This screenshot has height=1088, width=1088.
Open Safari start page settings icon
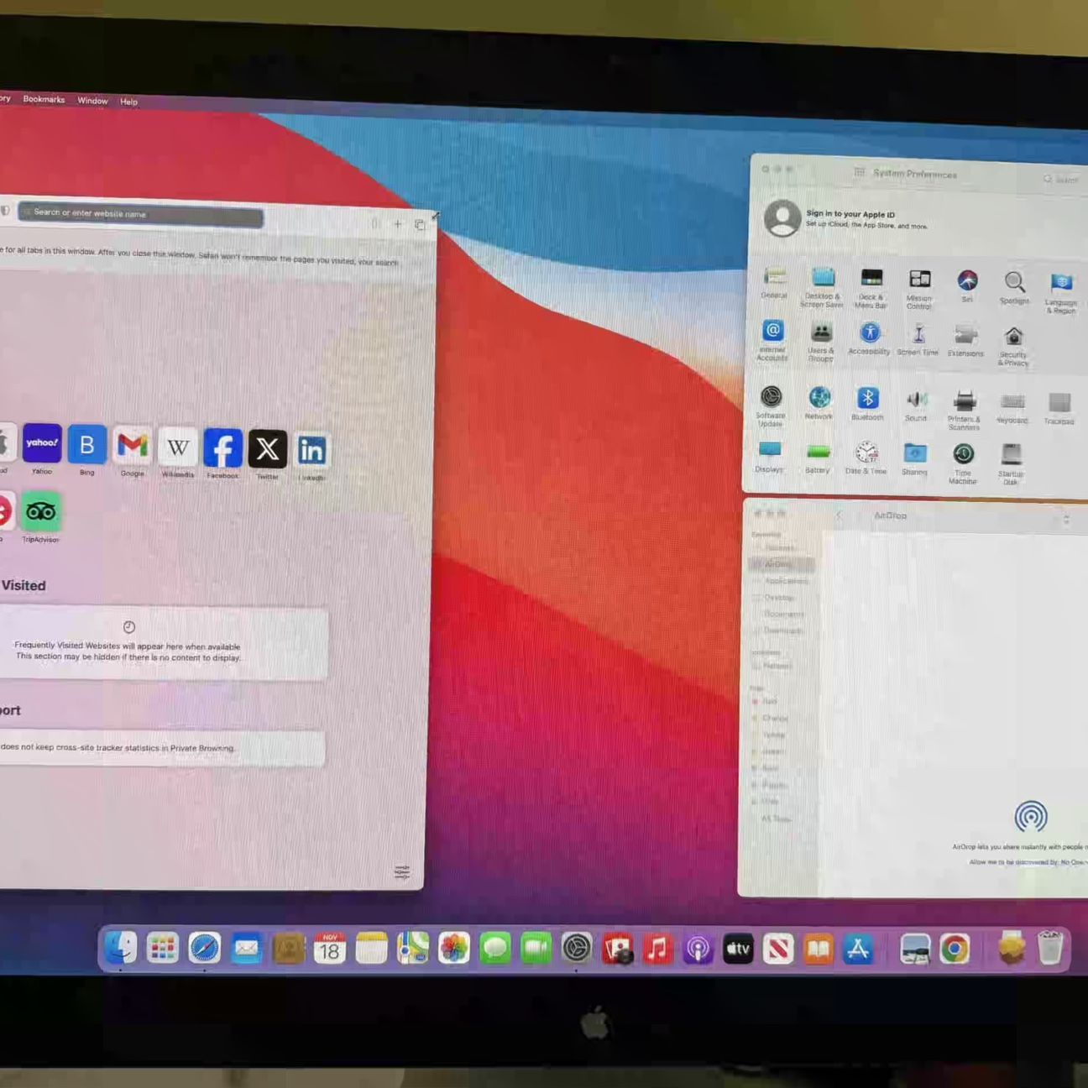pyautogui.click(x=402, y=871)
